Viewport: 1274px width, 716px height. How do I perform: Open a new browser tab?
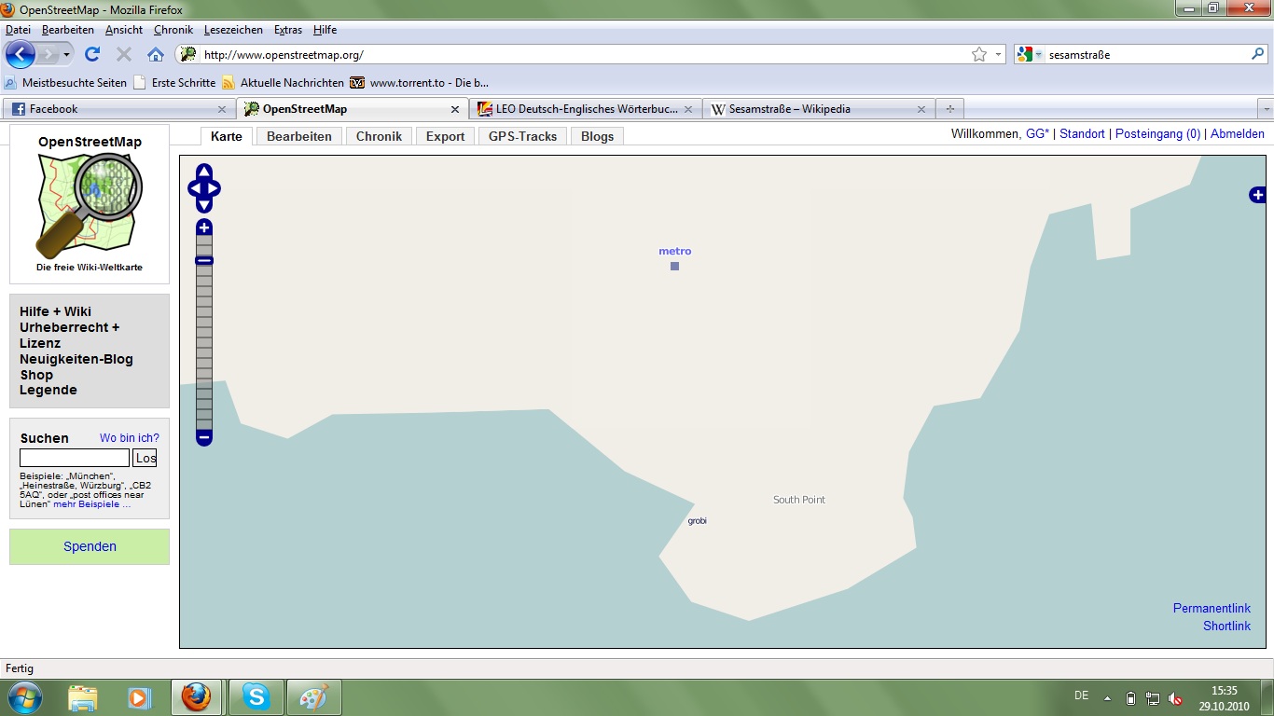click(x=949, y=109)
